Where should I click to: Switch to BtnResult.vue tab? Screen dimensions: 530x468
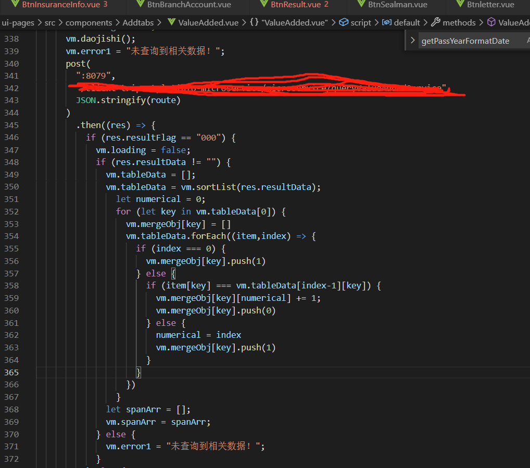pyautogui.click(x=295, y=5)
